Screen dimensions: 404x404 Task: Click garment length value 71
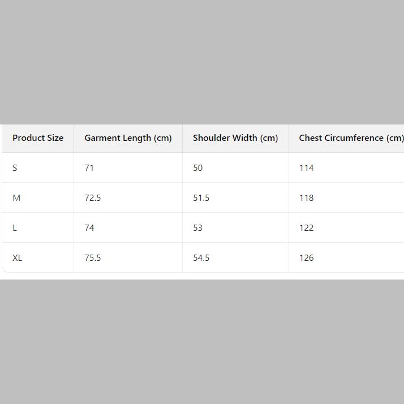click(89, 168)
